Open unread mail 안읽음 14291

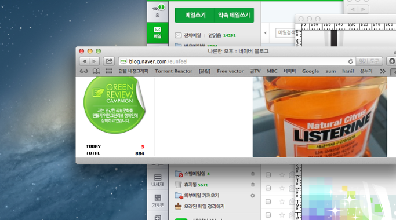coord(221,35)
